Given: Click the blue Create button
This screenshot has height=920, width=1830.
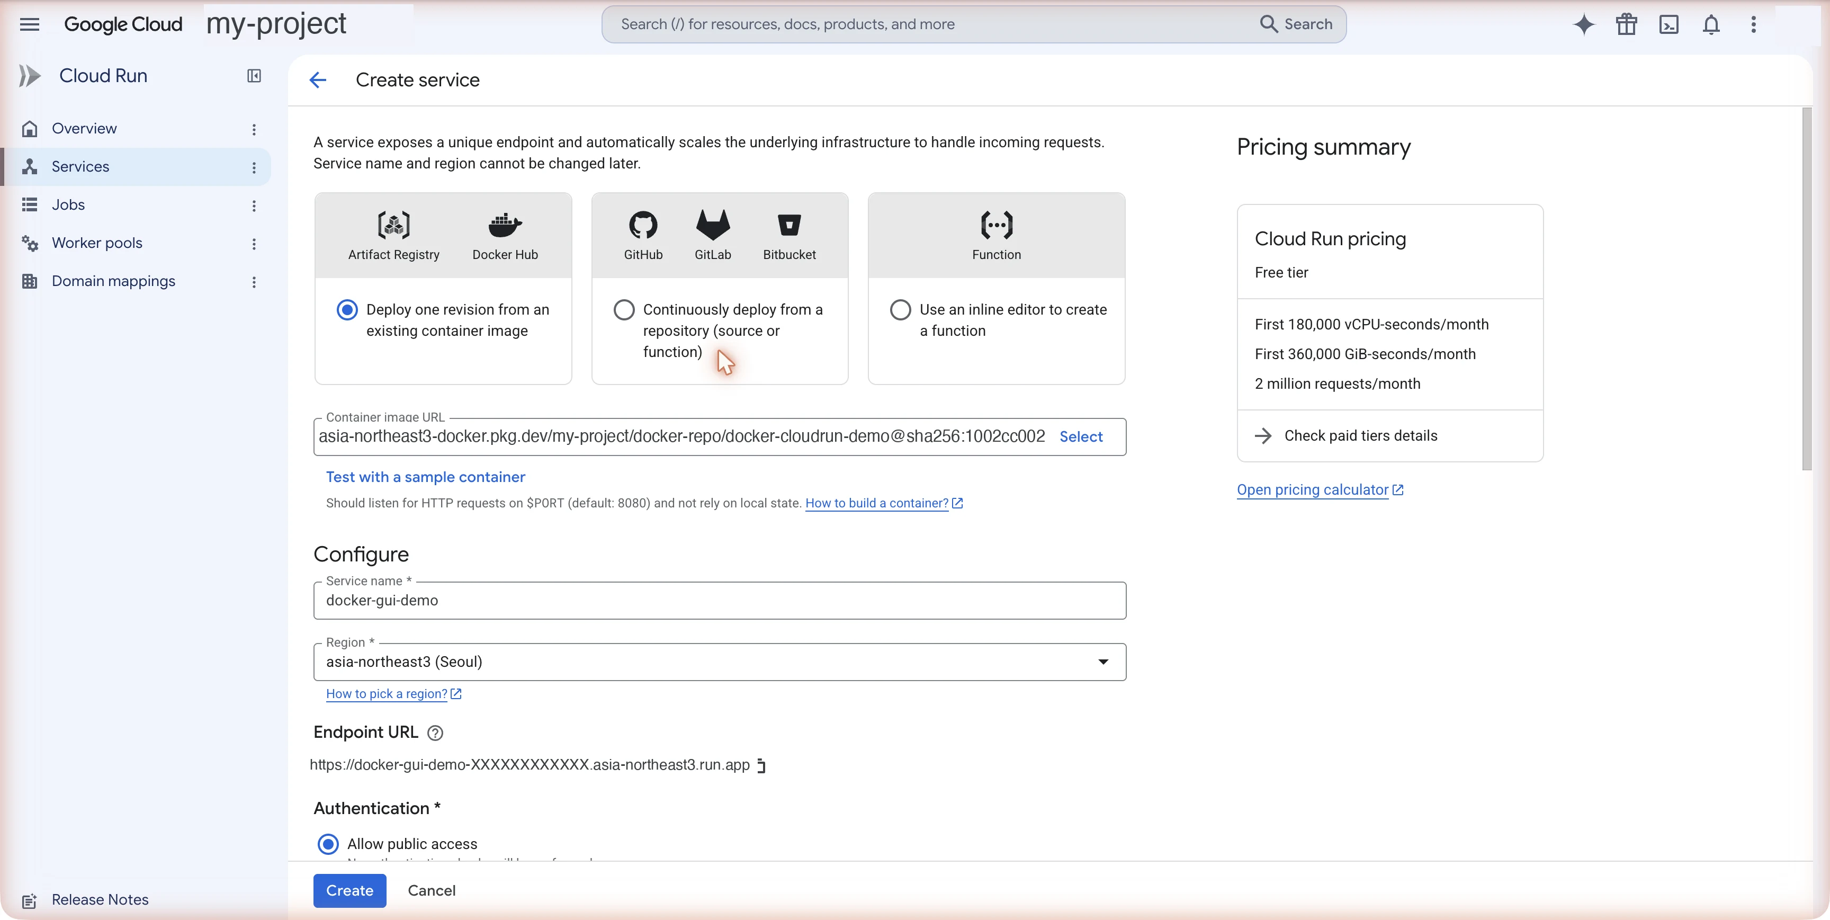Looking at the screenshot, I should tap(349, 891).
